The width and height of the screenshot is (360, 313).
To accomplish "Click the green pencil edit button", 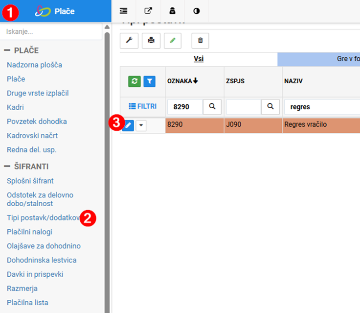I will point(173,41).
